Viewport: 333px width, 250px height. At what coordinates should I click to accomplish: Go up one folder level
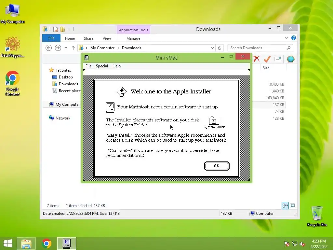tap(73, 48)
